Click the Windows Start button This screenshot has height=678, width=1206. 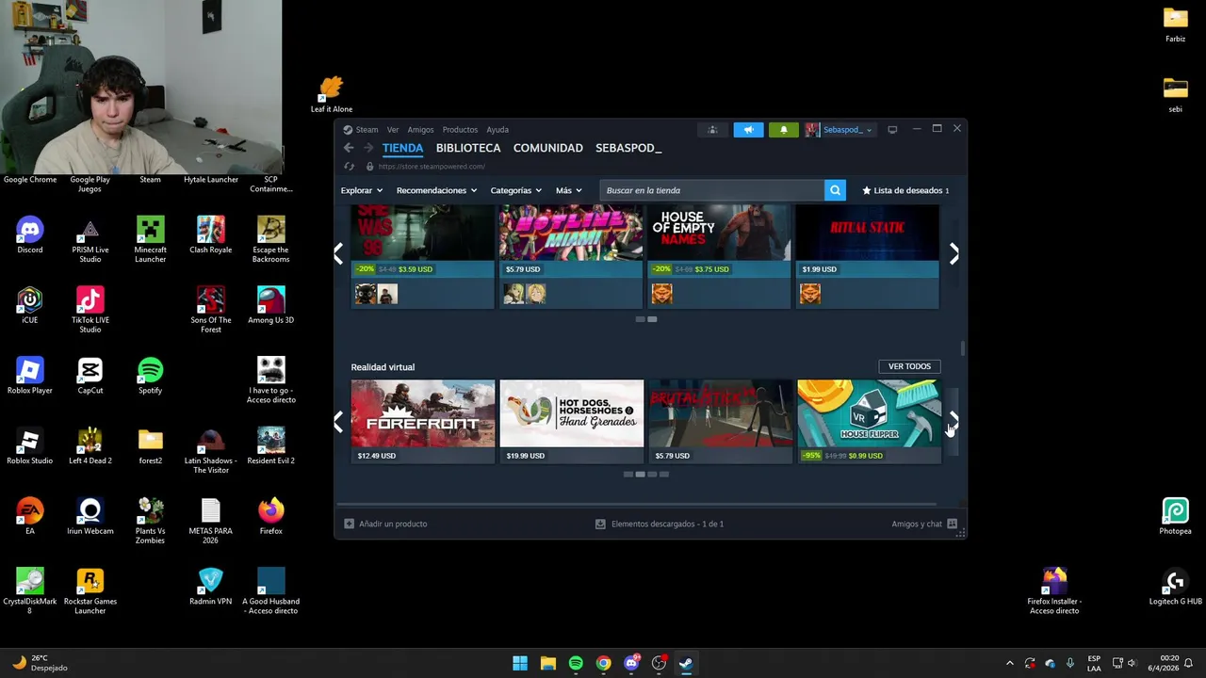(x=520, y=663)
